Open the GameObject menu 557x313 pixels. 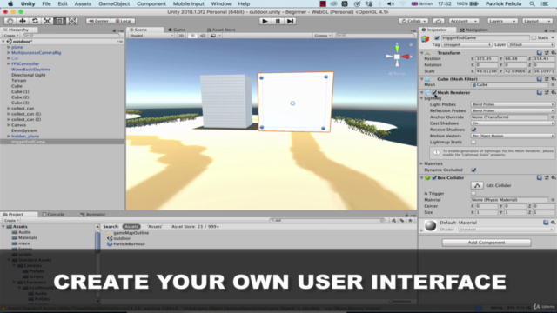(x=114, y=3)
